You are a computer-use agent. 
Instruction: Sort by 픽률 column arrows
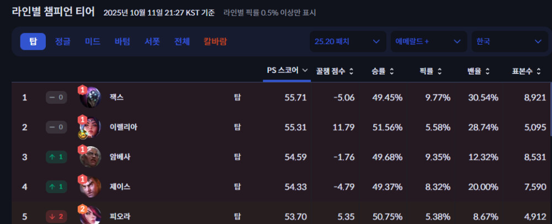point(439,71)
